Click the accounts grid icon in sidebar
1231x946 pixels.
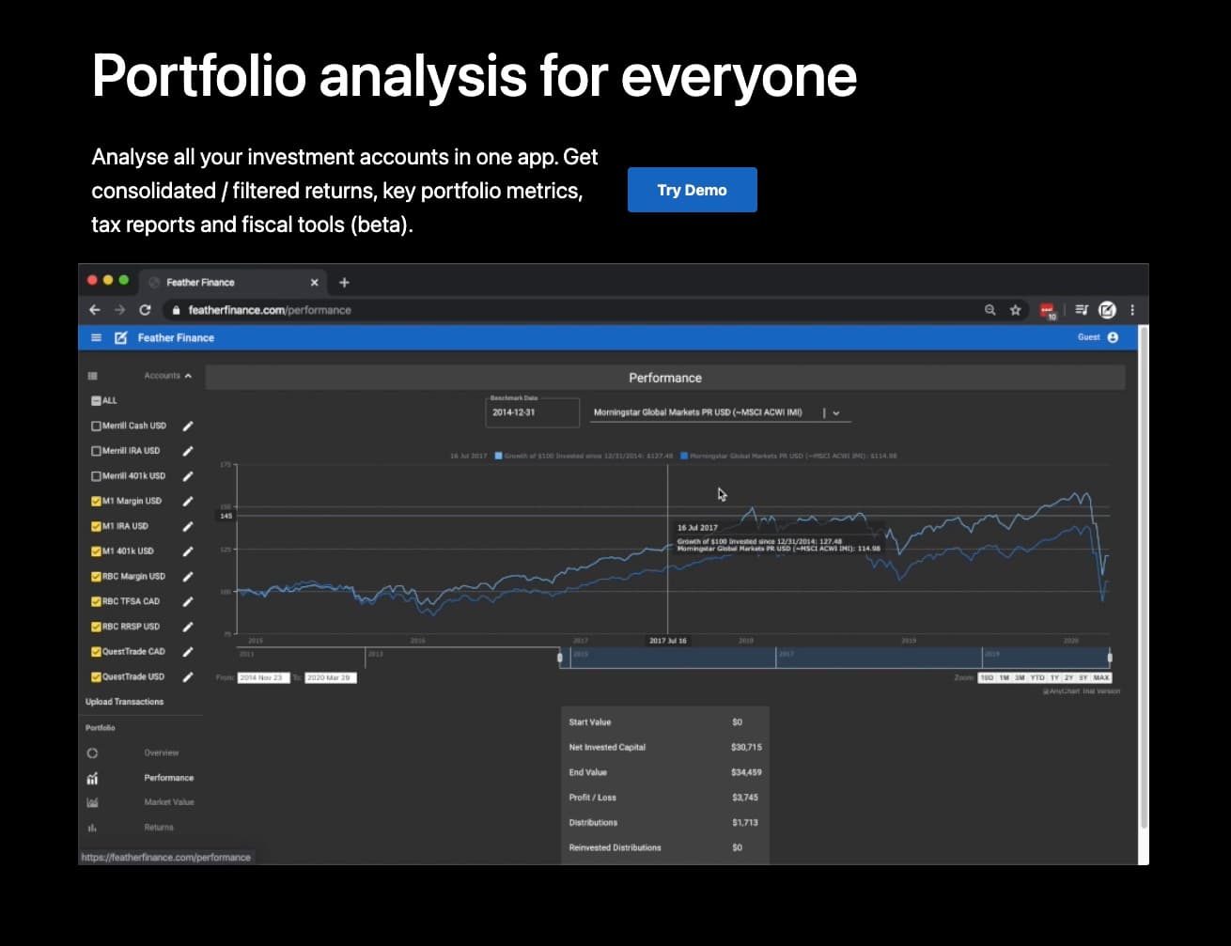pyautogui.click(x=92, y=376)
